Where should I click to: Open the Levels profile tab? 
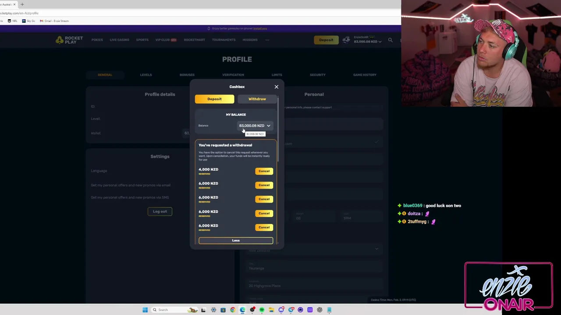146,75
